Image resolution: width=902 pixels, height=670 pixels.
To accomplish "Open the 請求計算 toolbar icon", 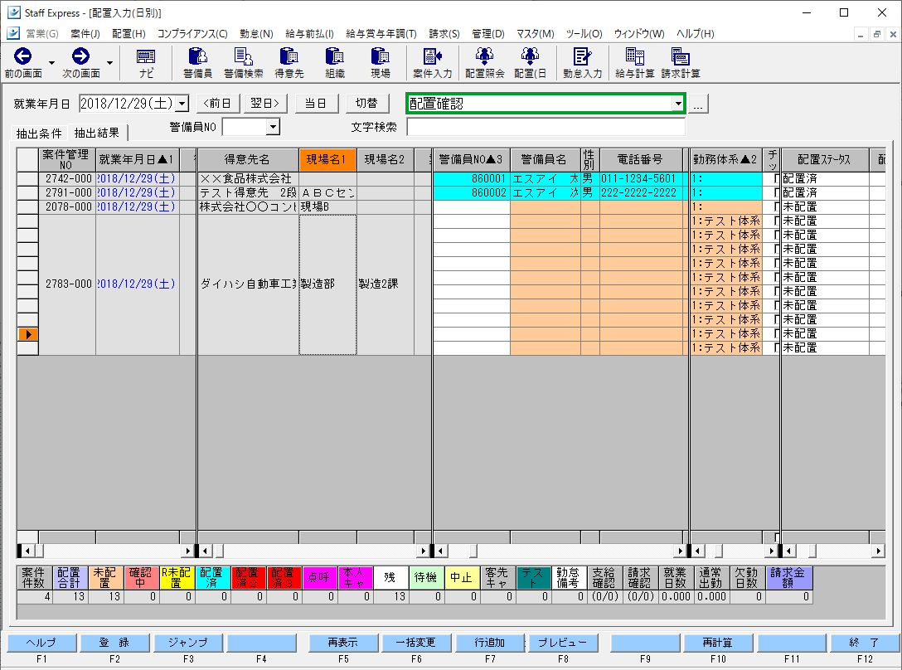I will point(681,63).
